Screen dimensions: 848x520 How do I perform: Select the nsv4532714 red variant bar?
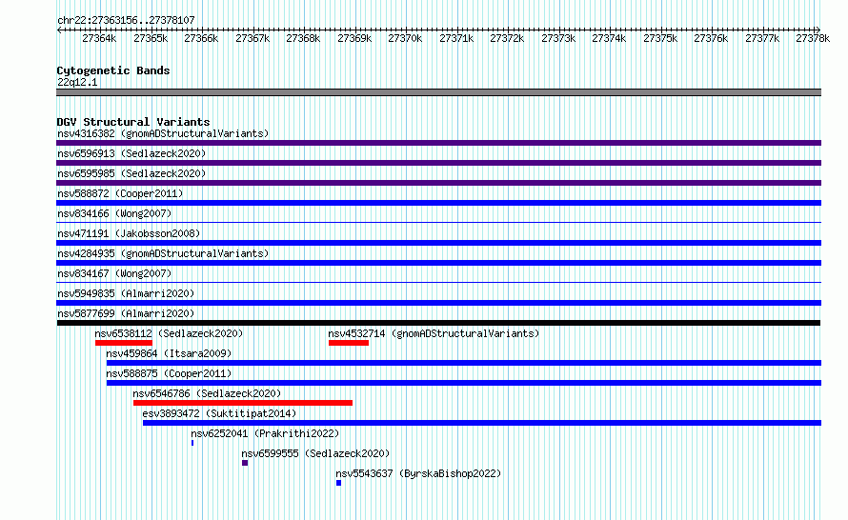[349, 343]
